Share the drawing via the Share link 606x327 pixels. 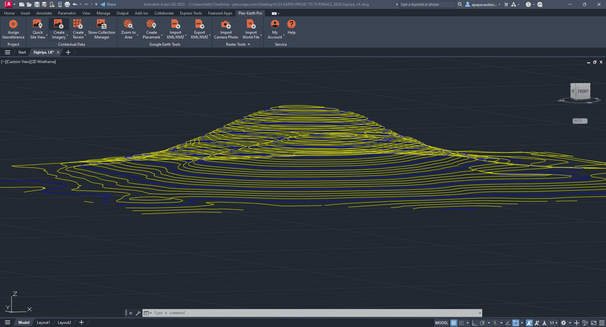(108, 4)
